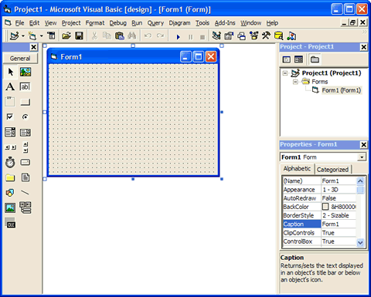
Task: Select the TextBox control tool
Action: (26, 86)
